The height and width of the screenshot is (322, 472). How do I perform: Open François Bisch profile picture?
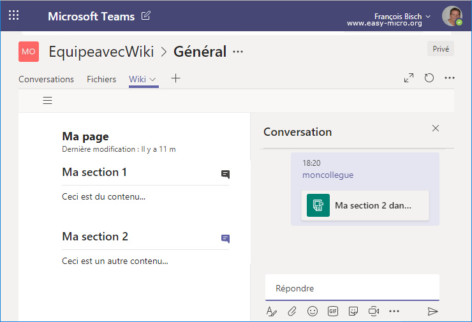click(x=452, y=16)
